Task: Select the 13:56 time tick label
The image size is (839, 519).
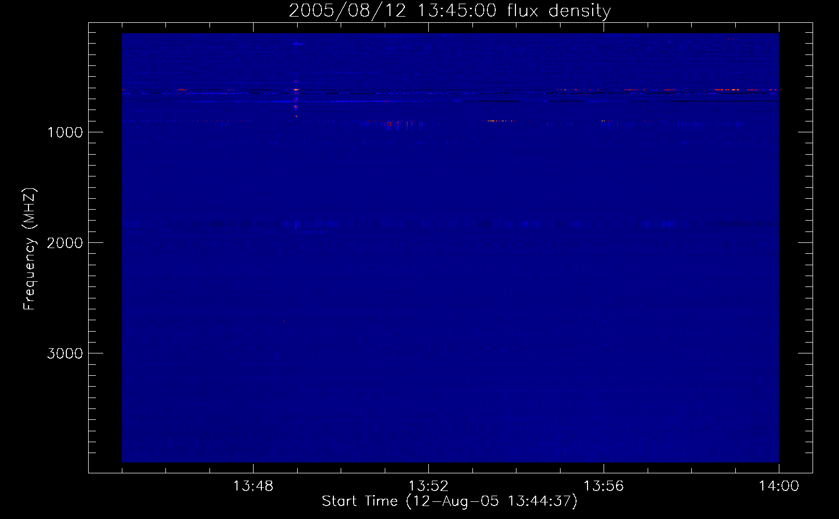Action: click(604, 486)
